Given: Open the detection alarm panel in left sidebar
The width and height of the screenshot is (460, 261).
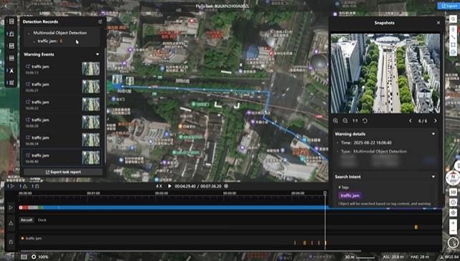Looking at the screenshot, I should pyautogui.click(x=11, y=34).
